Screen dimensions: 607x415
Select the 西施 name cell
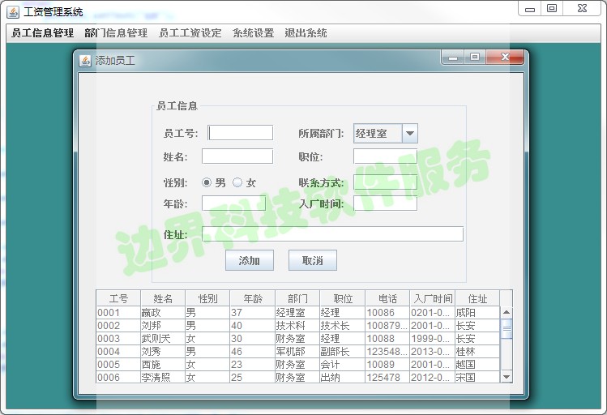tap(163, 364)
